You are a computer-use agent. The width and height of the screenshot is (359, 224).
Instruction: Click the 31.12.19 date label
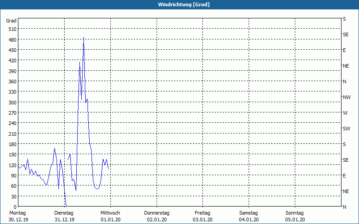(65, 220)
